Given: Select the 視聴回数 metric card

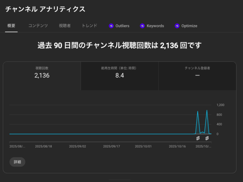Looking at the screenshot, I should pos(42,76).
